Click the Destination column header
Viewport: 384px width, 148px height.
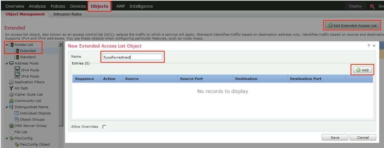[260, 79]
